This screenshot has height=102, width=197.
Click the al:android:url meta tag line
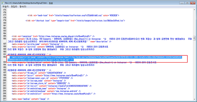54,94
